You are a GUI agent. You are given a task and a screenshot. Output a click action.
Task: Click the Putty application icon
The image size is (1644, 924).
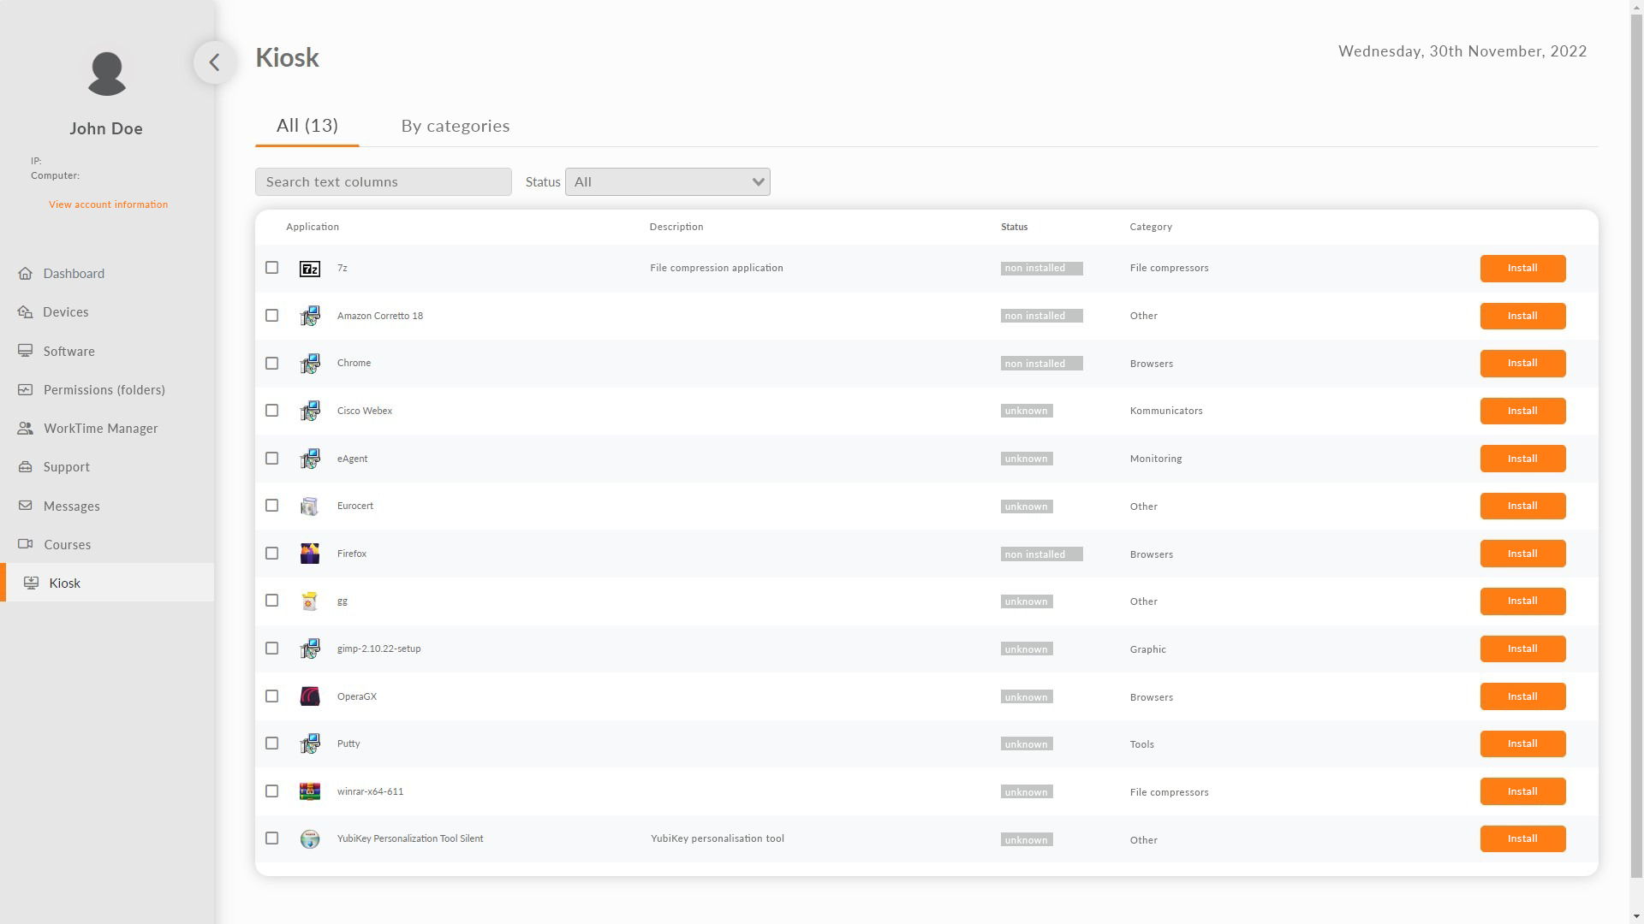(310, 743)
